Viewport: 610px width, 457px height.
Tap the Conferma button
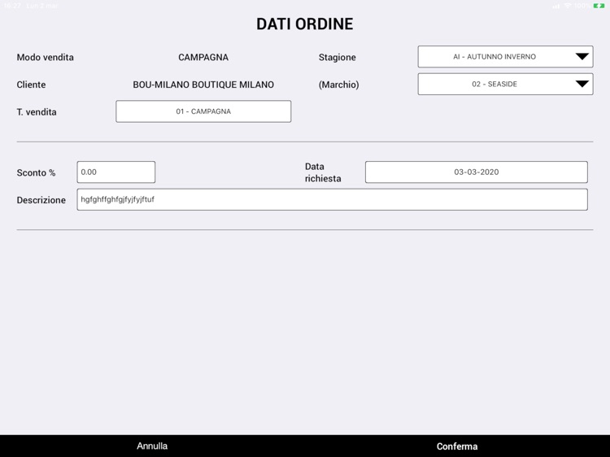(457, 446)
